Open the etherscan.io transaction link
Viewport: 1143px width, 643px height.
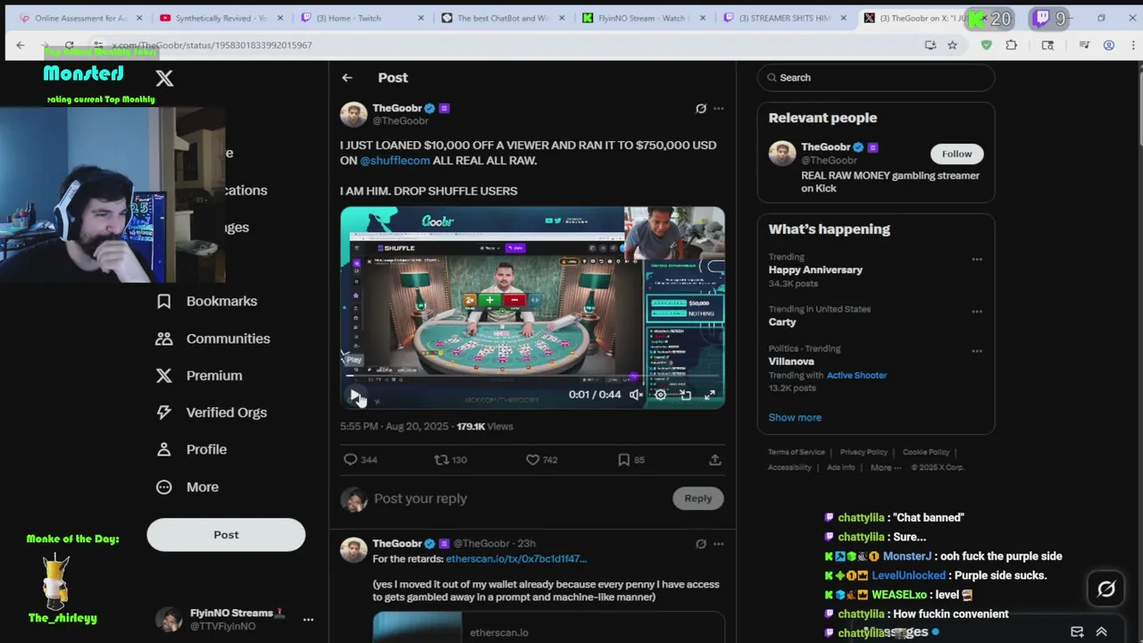[516, 559]
